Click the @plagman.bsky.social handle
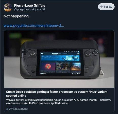This screenshot has width=118, height=114. click(29, 9)
